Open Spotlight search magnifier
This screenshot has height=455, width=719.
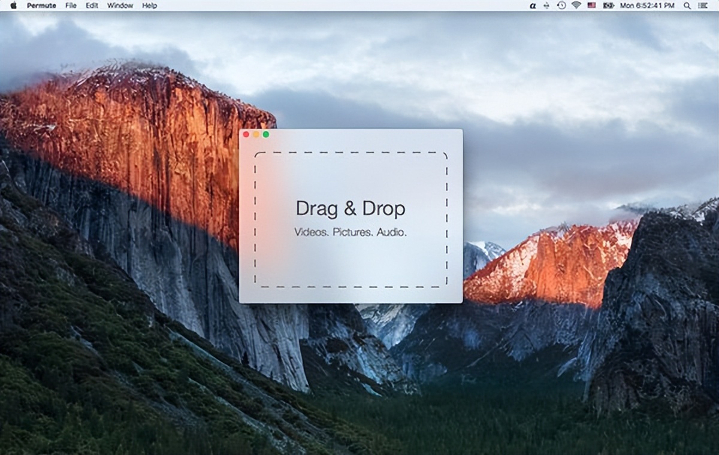pos(687,5)
